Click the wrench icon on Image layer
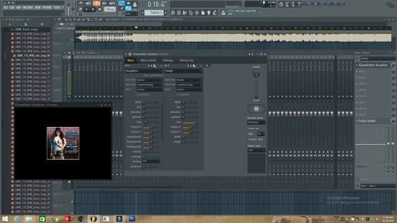The height and width of the screenshot is (223, 397). pyautogui.click(x=194, y=66)
